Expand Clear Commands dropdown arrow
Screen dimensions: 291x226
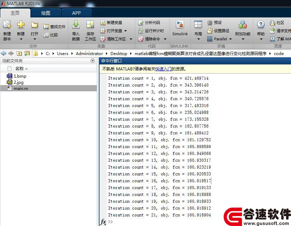click(165, 39)
